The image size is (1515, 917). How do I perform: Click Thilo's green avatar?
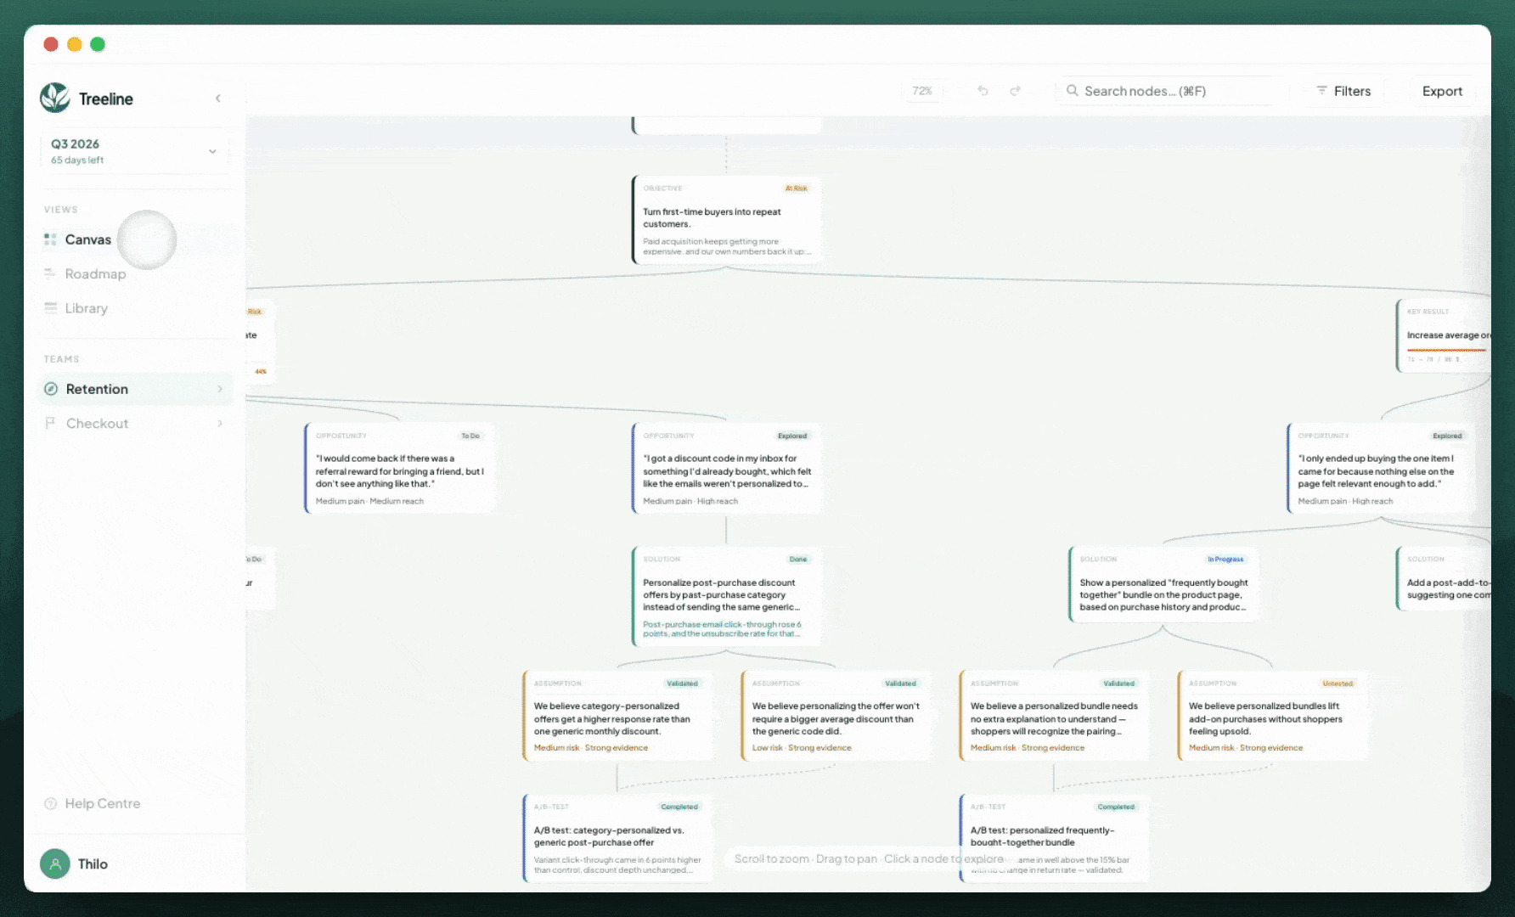click(55, 864)
